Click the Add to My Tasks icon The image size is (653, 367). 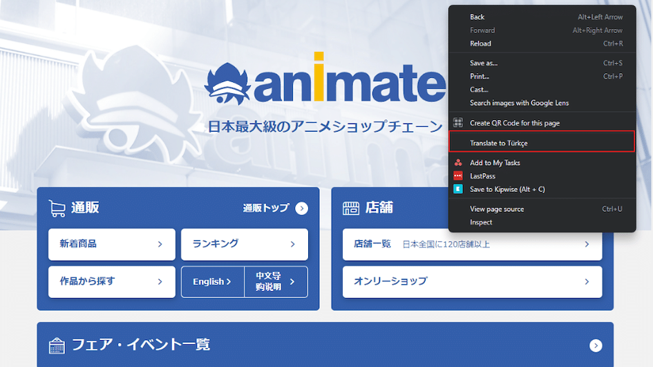point(458,163)
